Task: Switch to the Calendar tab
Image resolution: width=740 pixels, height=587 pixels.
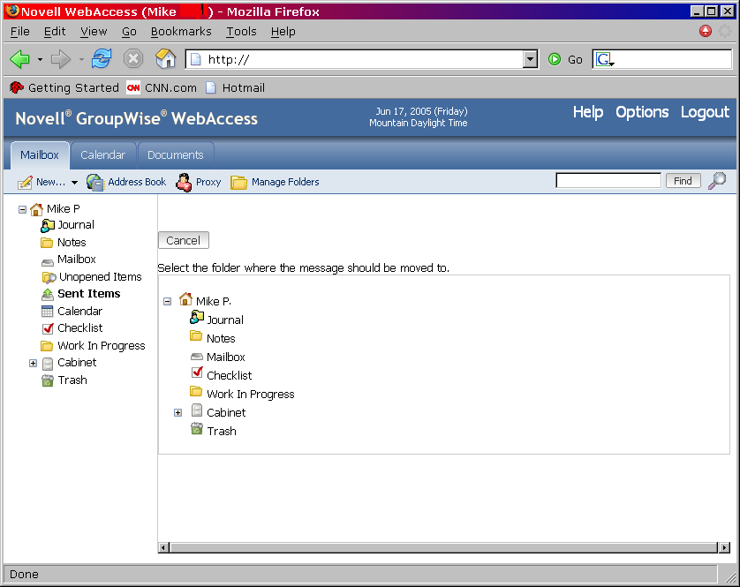Action: pos(103,155)
